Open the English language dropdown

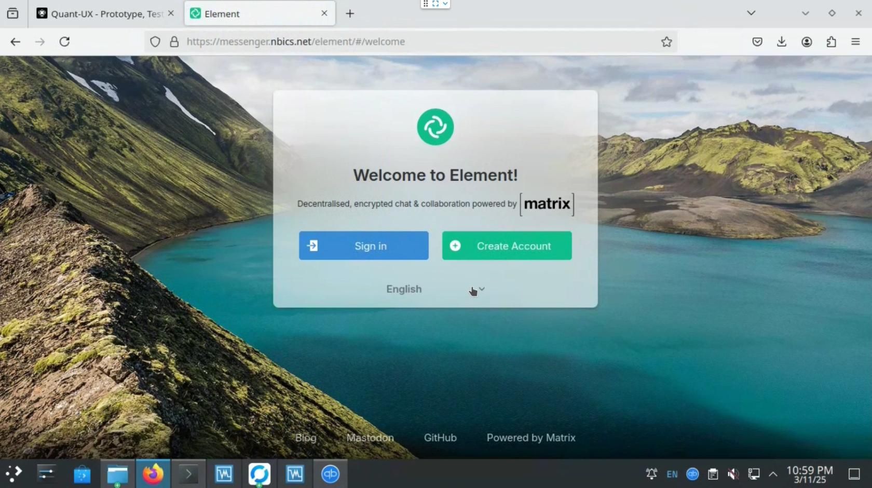point(435,289)
